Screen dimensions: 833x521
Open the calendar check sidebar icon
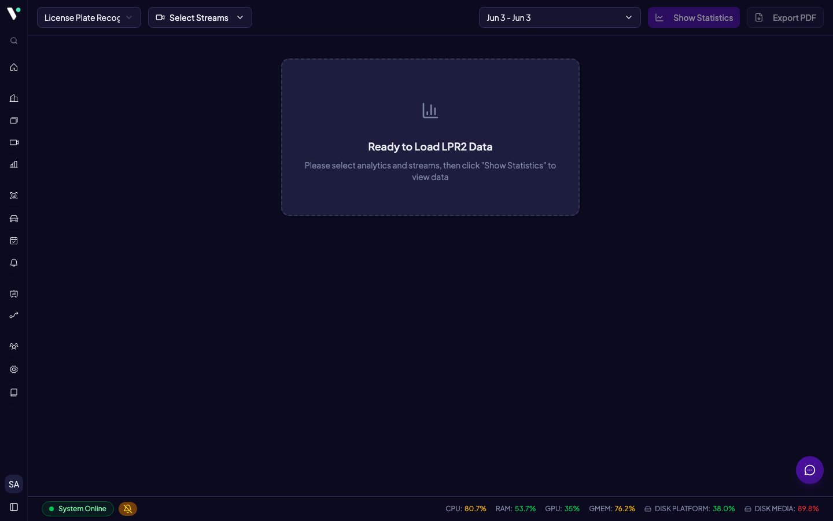click(x=14, y=241)
